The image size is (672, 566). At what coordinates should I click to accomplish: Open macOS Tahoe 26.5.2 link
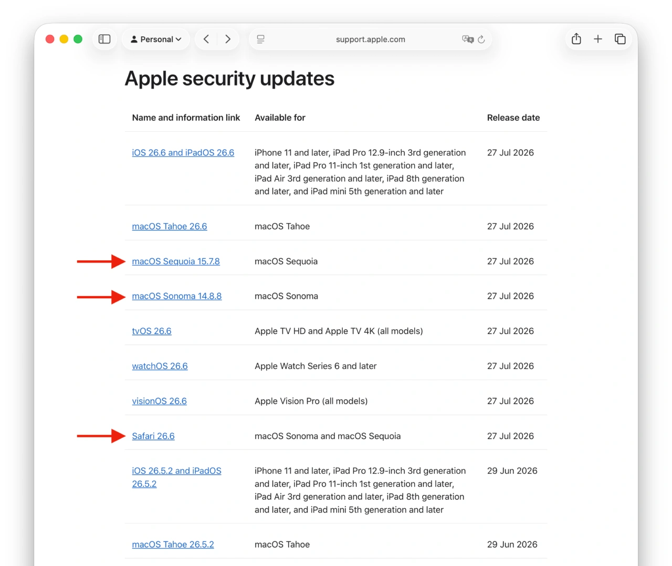(173, 544)
